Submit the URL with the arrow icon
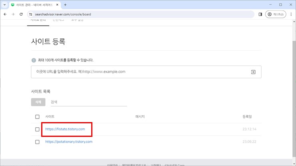Screen dimensions: 296x166 pyautogui.click(x=253, y=72)
